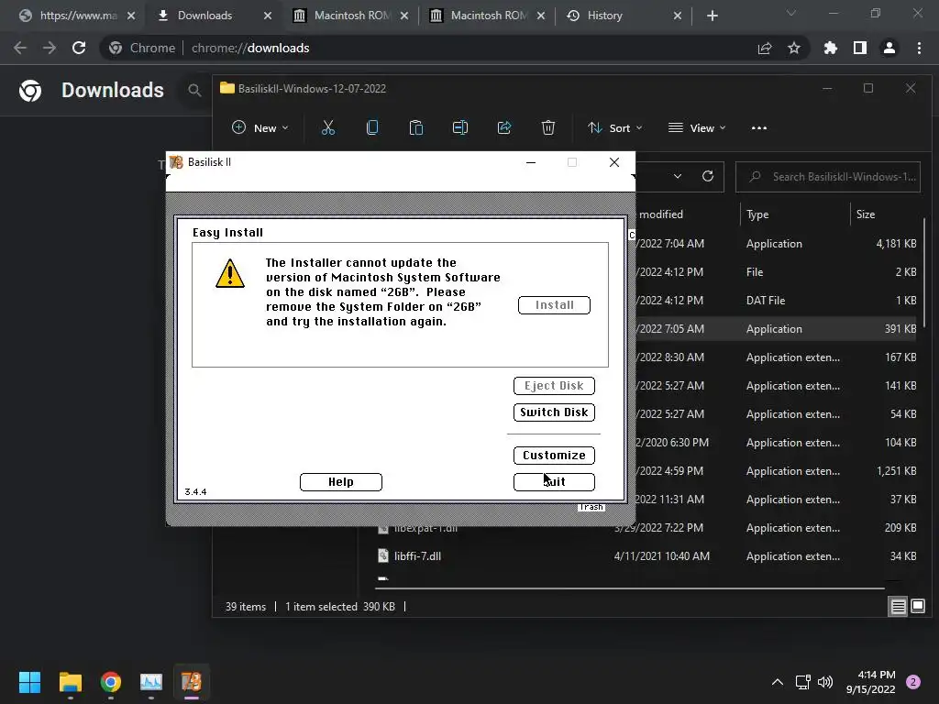Click the Share icon in Explorer toolbar
The height and width of the screenshot is (704, 939).
click(x=504, y=127)
